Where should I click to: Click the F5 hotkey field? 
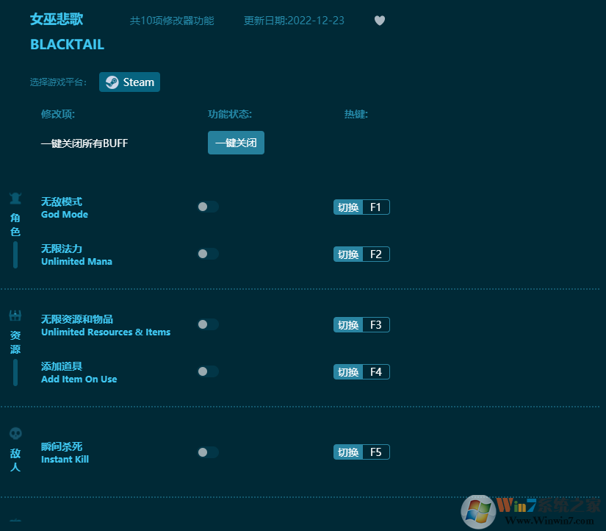pos(376,452)
